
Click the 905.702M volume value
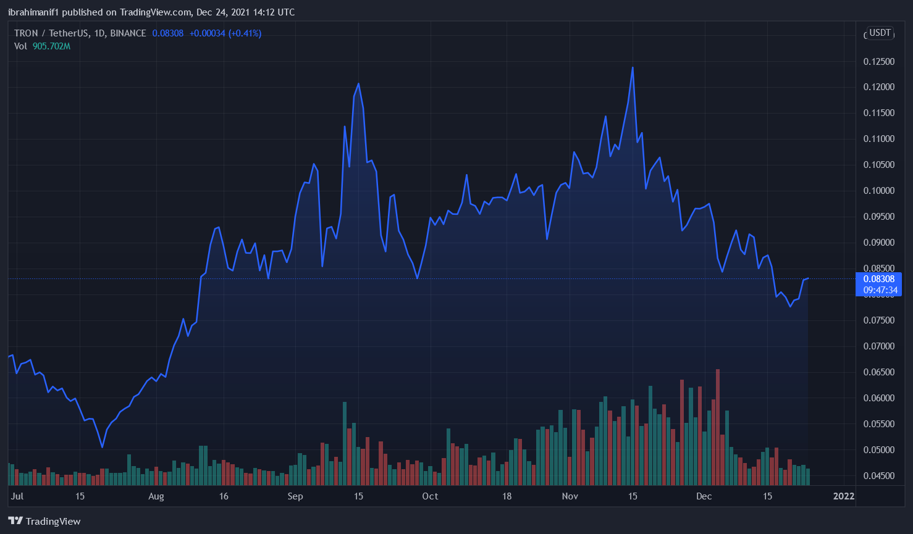pos(51,46)
